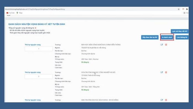This screenshot has width=193, height=109.
Task: Click order input showing 2
Action: pyautogui.click(x=39, y=76)
